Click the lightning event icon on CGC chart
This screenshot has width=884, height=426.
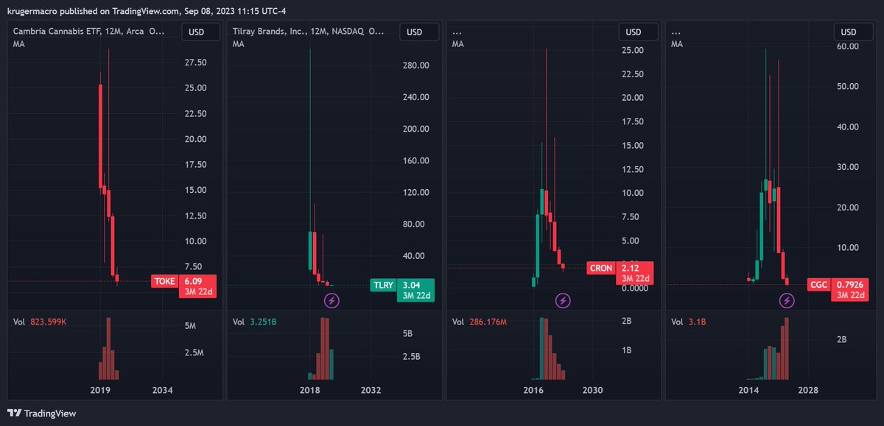(x=787, y=300)
